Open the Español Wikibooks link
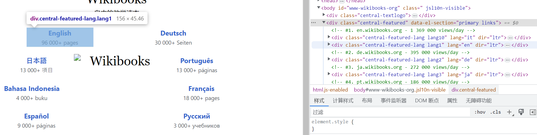 pos(37,116)
